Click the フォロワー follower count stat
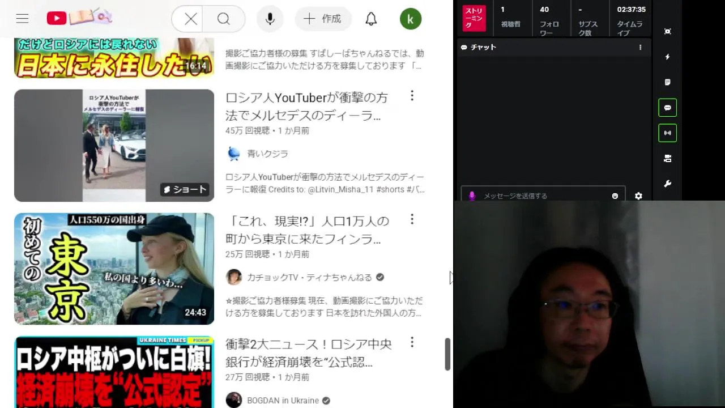This screenshot has height=408, width=725. point(549,21)
